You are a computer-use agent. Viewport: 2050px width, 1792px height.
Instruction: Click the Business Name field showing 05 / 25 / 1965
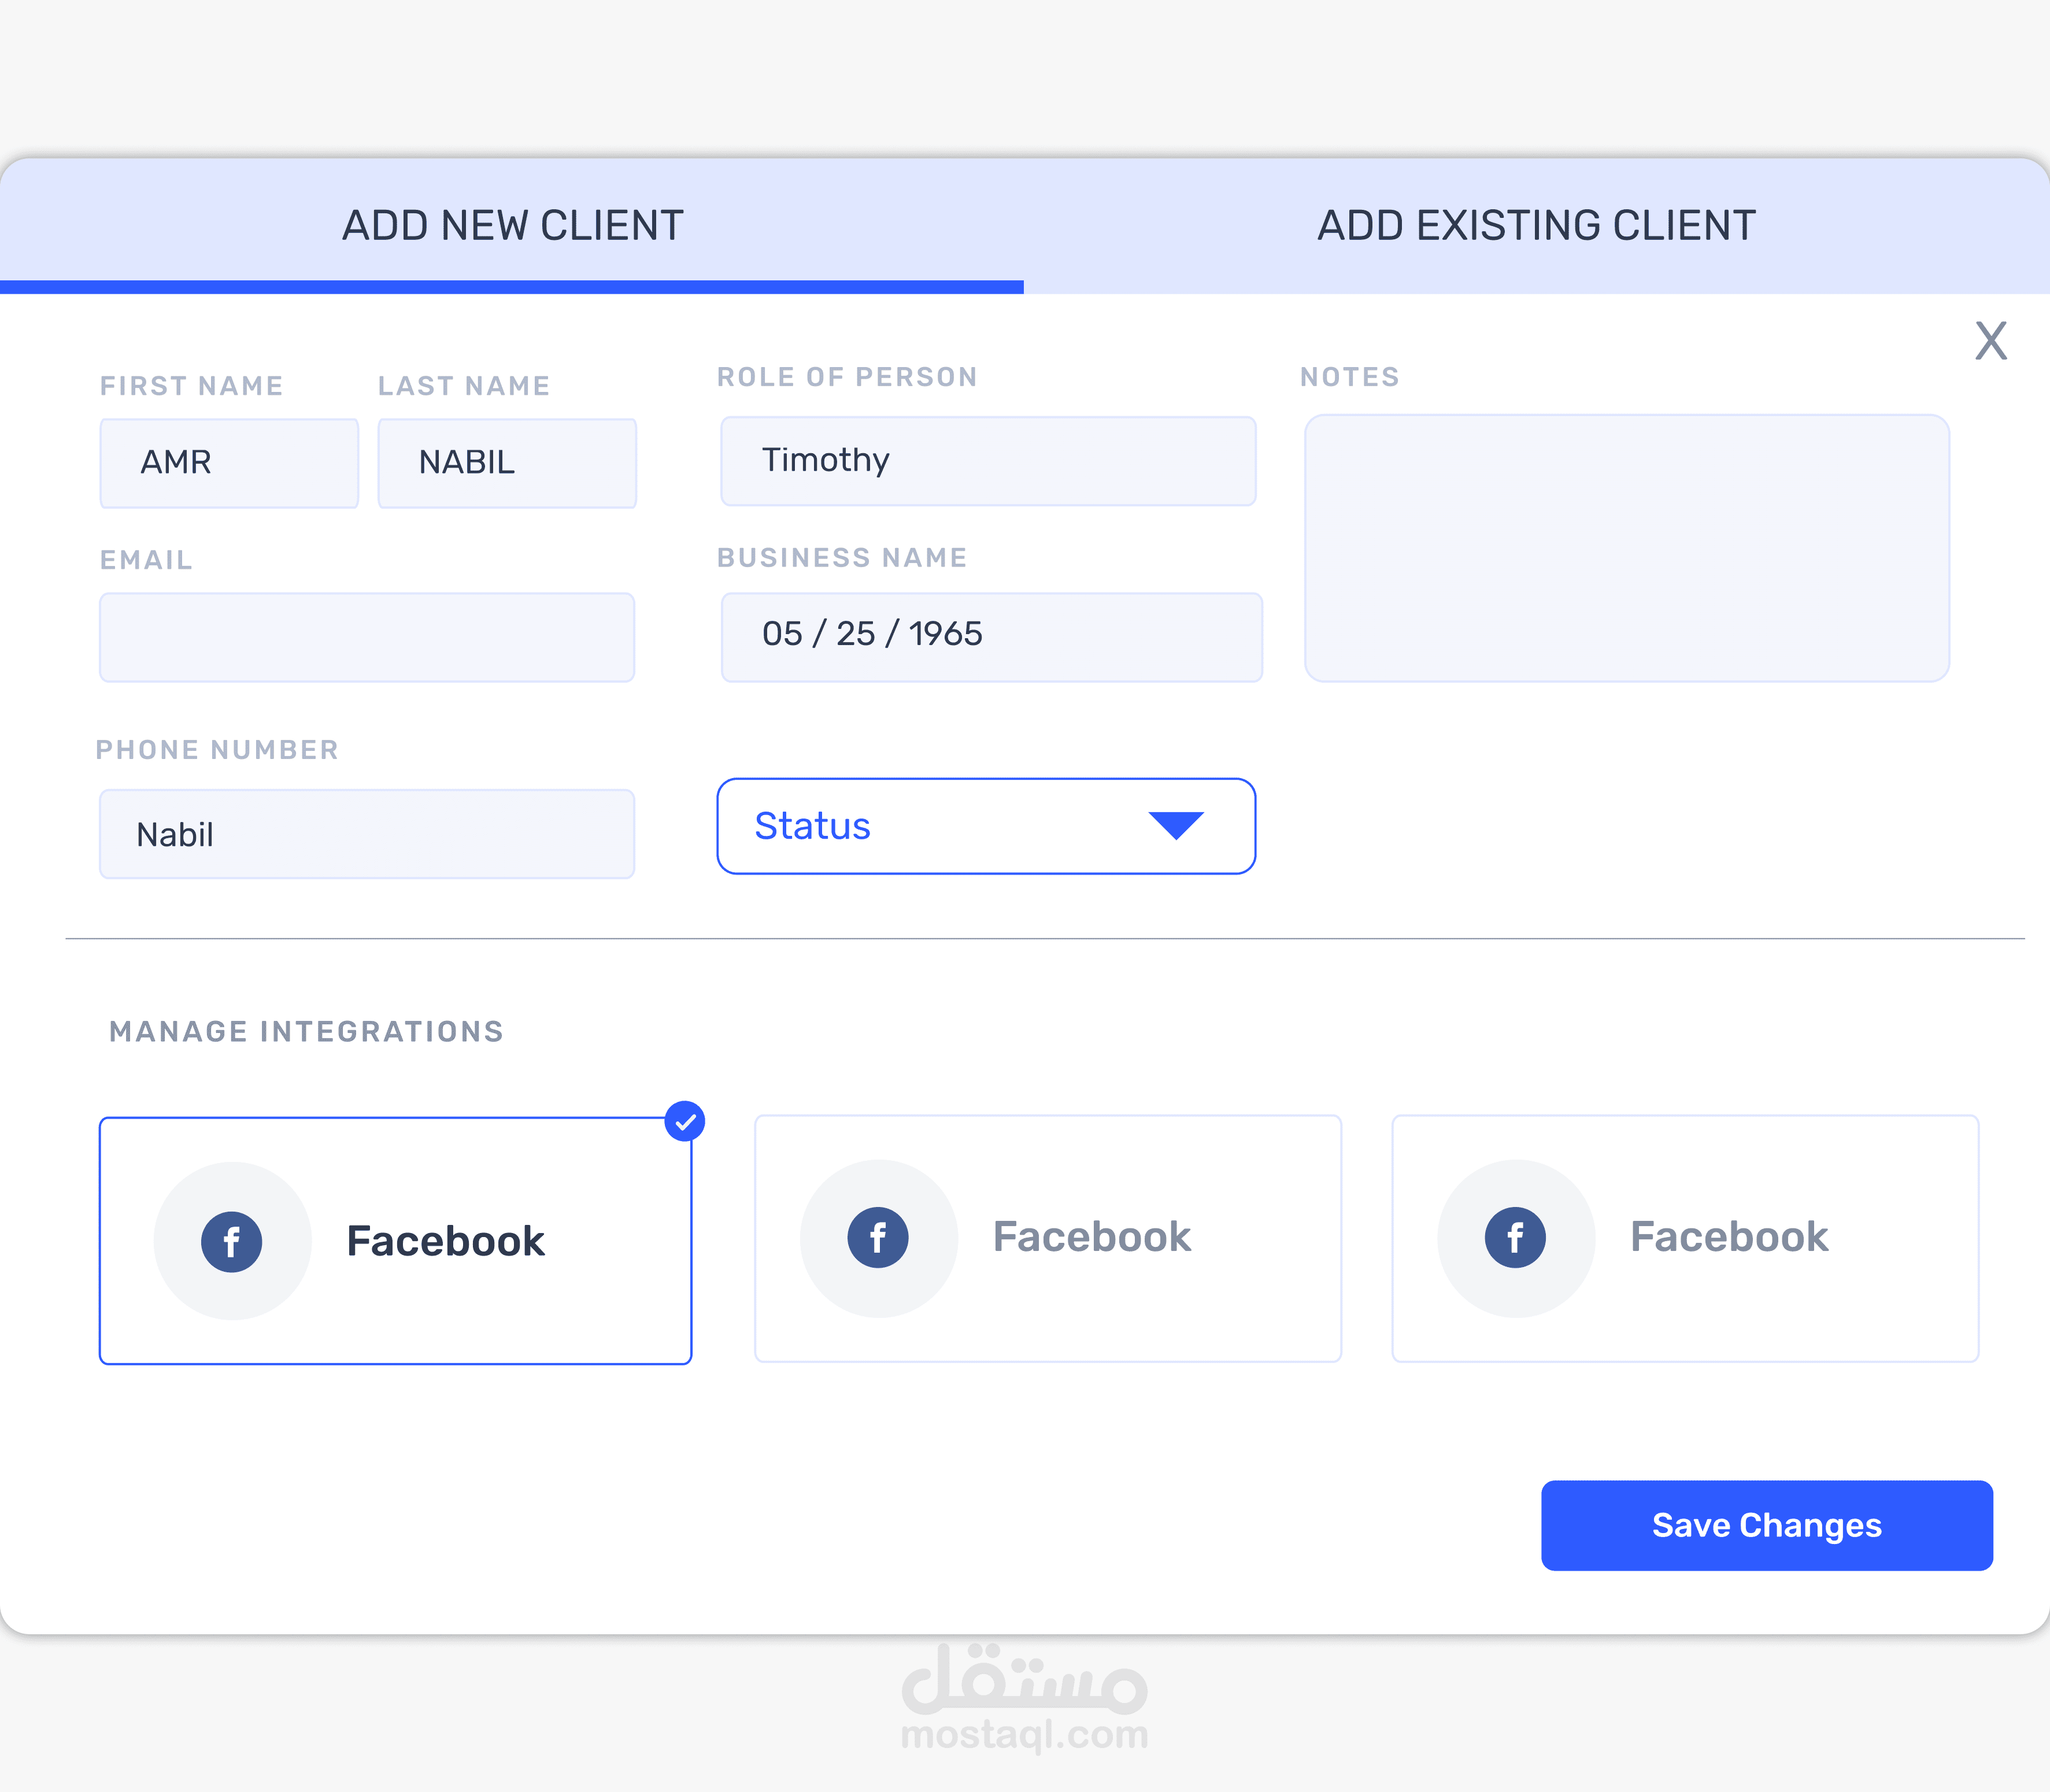click(991, 636)
